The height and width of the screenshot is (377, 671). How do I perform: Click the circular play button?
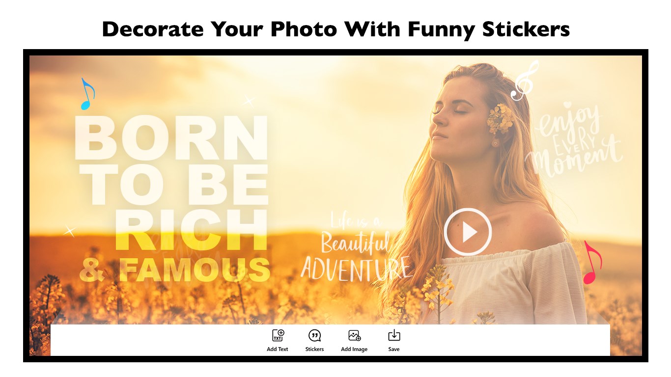tap(467, 232)
